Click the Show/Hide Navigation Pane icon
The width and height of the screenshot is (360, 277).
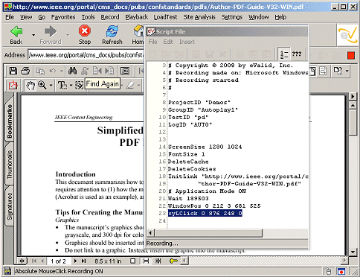pos(125,71)
